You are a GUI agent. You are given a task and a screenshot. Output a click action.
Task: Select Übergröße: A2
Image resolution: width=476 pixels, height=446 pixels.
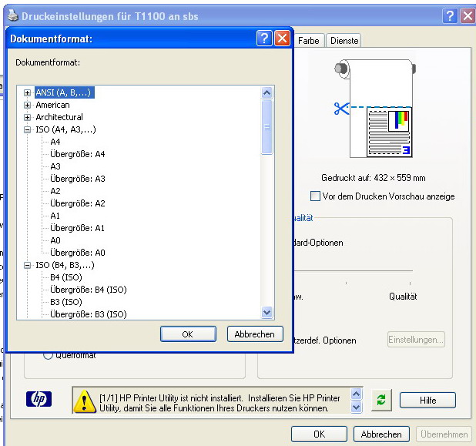(x=78, y=203)
